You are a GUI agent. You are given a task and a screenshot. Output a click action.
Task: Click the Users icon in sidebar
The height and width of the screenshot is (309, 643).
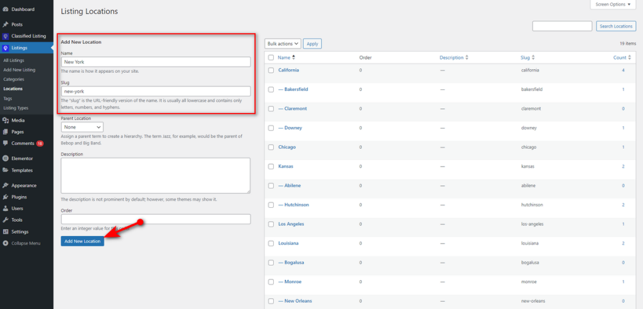click(x=5, y=209)
